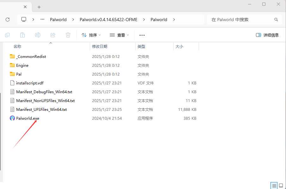Click the Rename toolbar icon
This screenshot has width=286, height=189.
pyautogui.click(x=38, y=35)
